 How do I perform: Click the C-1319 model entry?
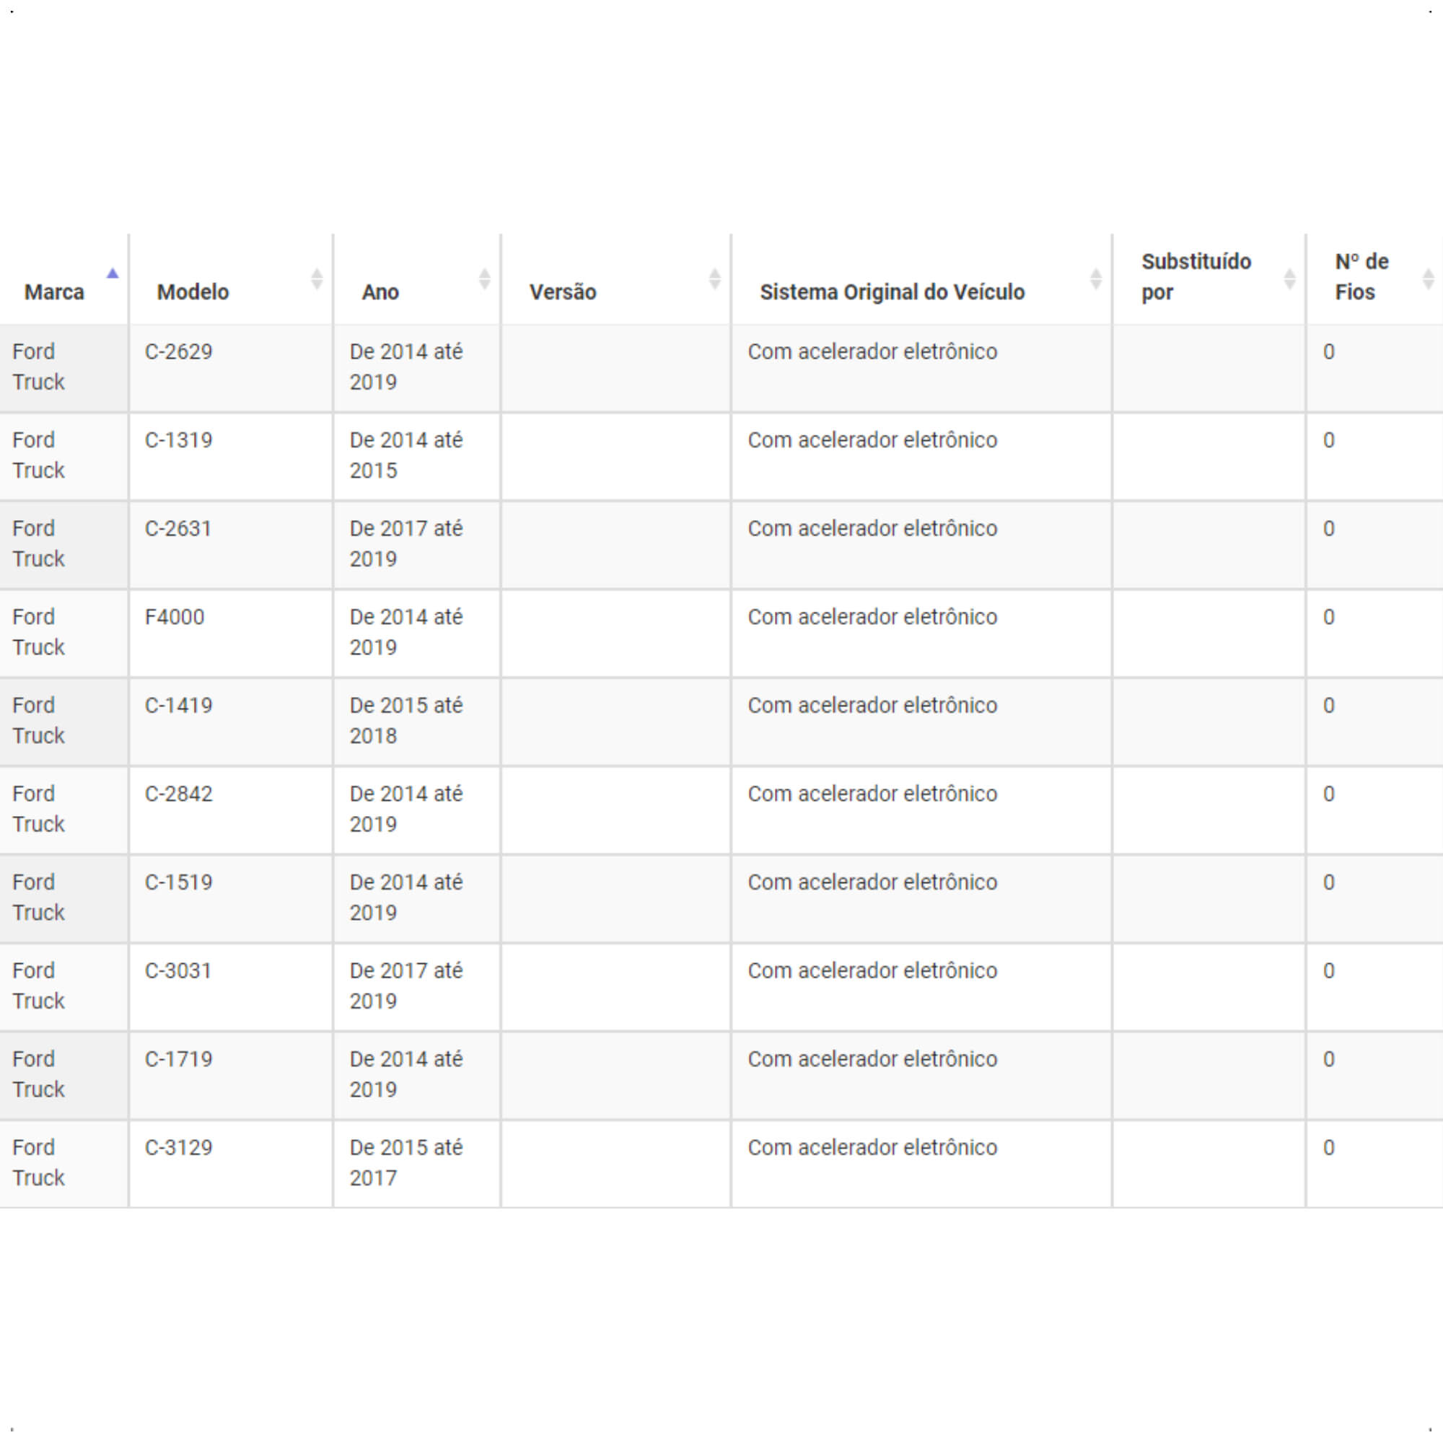pyautogui.click(x=231, y=457)
